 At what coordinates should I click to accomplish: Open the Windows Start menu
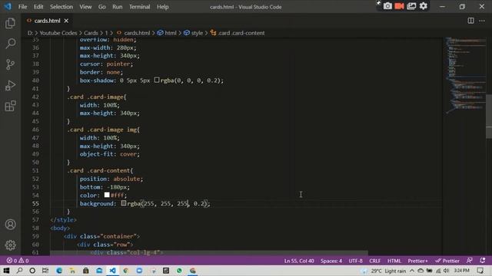pyautogui.click(x=6, y=271)
